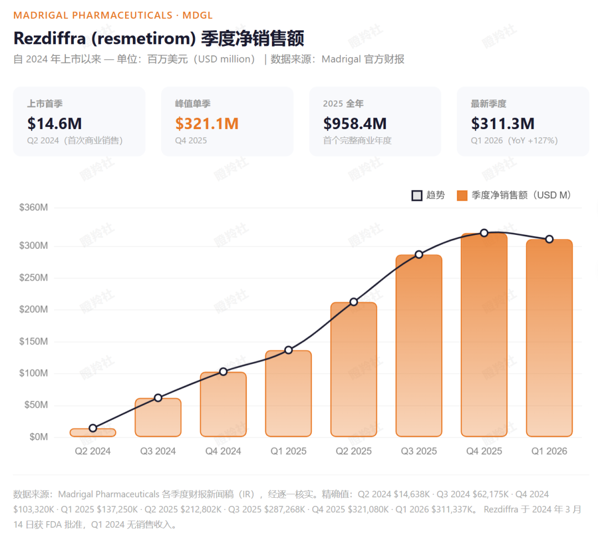598x535 pixels.
Task: Click the footnote text 'Q1 2024 无销售收入'
Action: pyautogui.click(x=131, y=525)
